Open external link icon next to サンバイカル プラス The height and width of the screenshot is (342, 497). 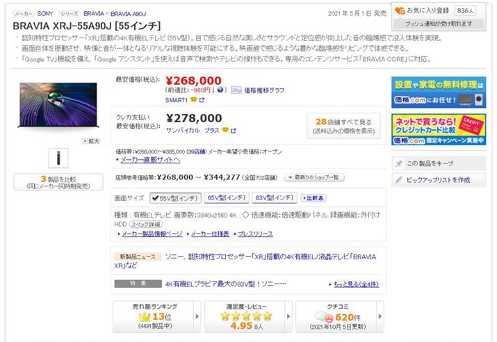234,130
